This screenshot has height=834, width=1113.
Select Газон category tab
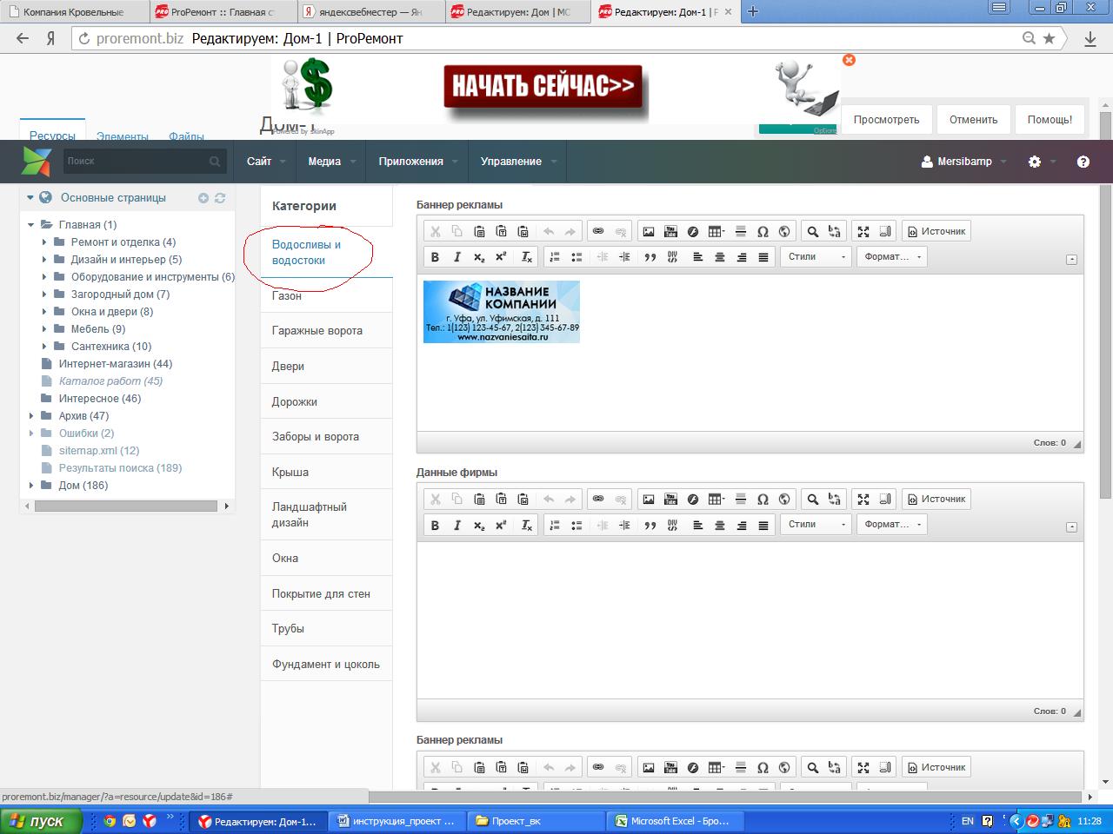point(326,296)
